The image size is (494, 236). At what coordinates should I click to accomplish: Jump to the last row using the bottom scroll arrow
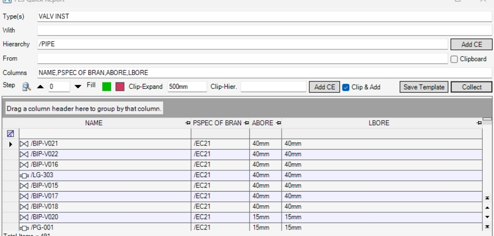(x=488, y=226)
